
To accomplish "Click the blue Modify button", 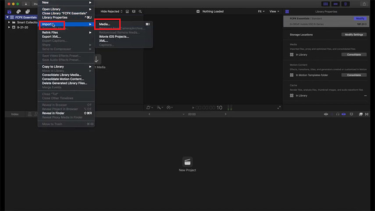I will (x=360, y=18).
